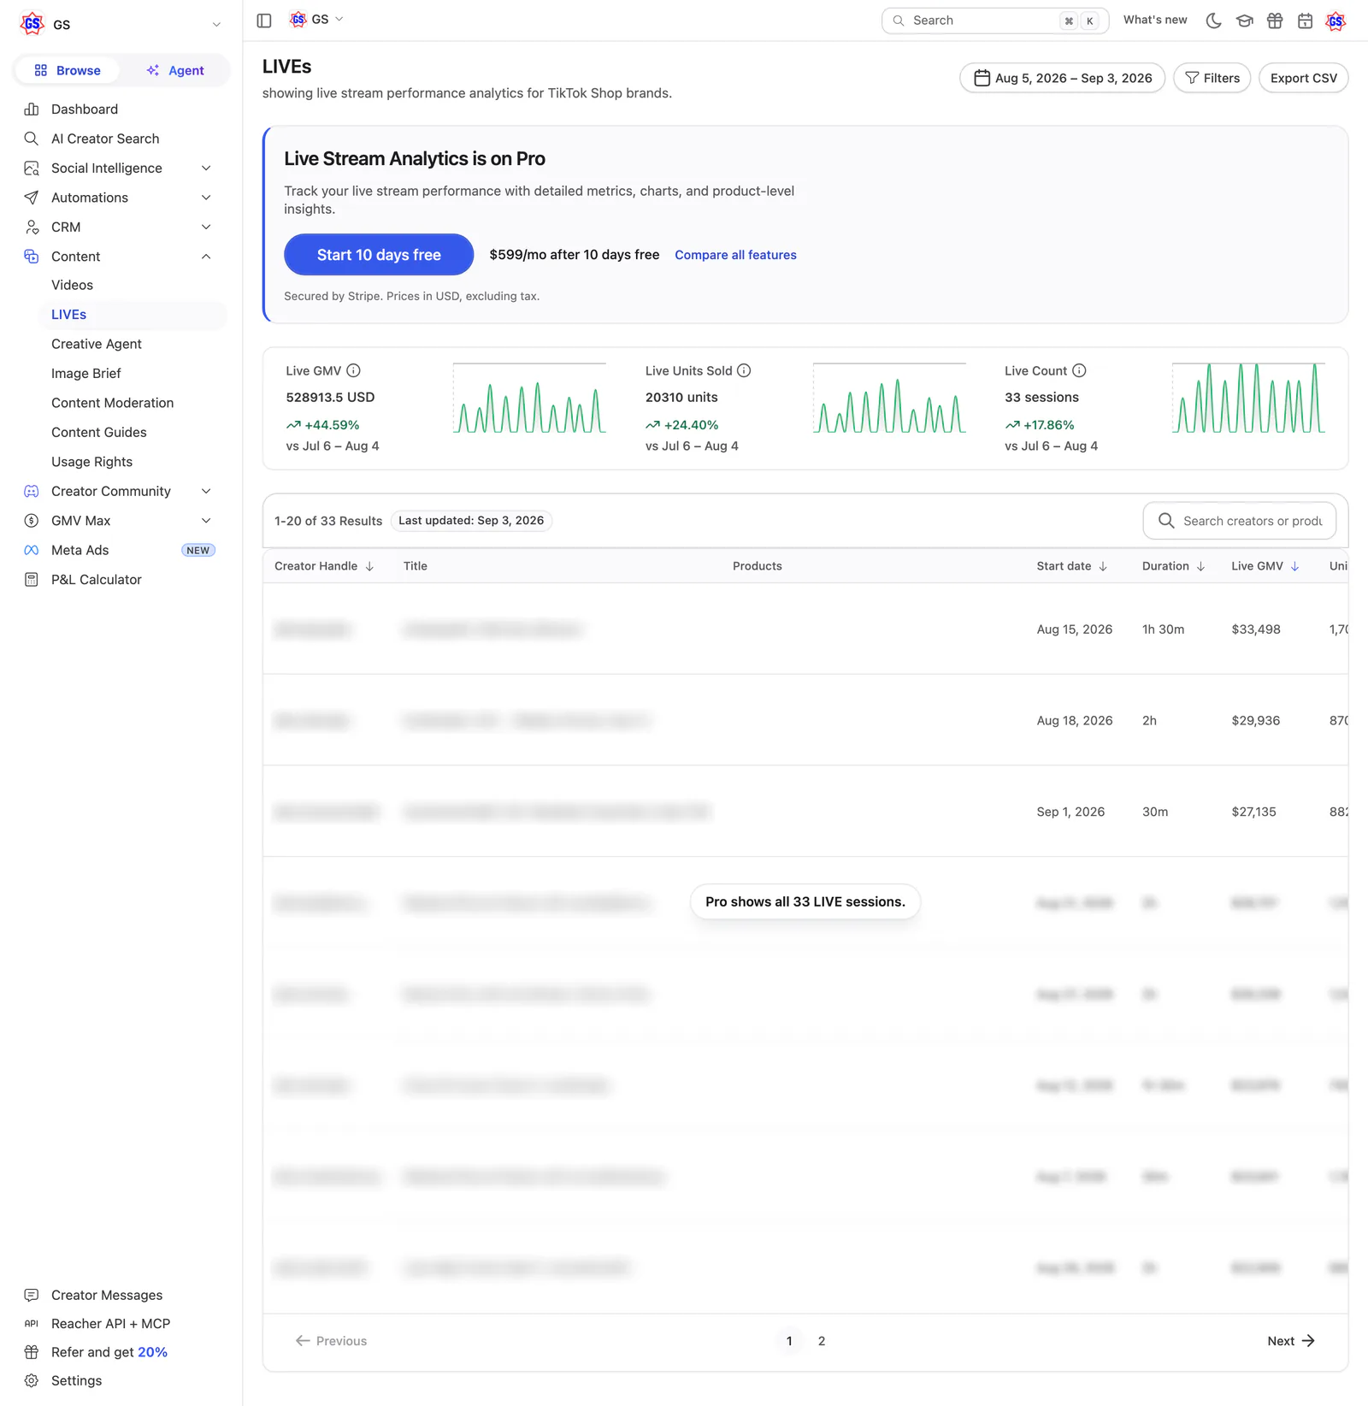Open graduation cap learning icon
This screenshot has height=1406, width=1368.
1244,21
